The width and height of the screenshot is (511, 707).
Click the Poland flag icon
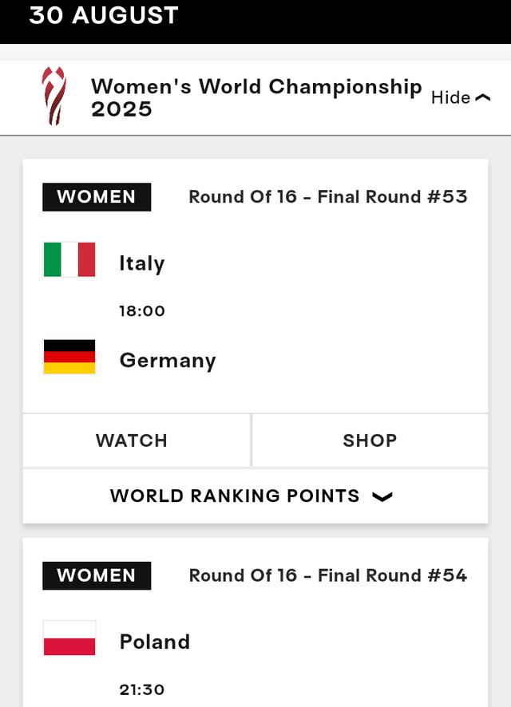point(69,638)
